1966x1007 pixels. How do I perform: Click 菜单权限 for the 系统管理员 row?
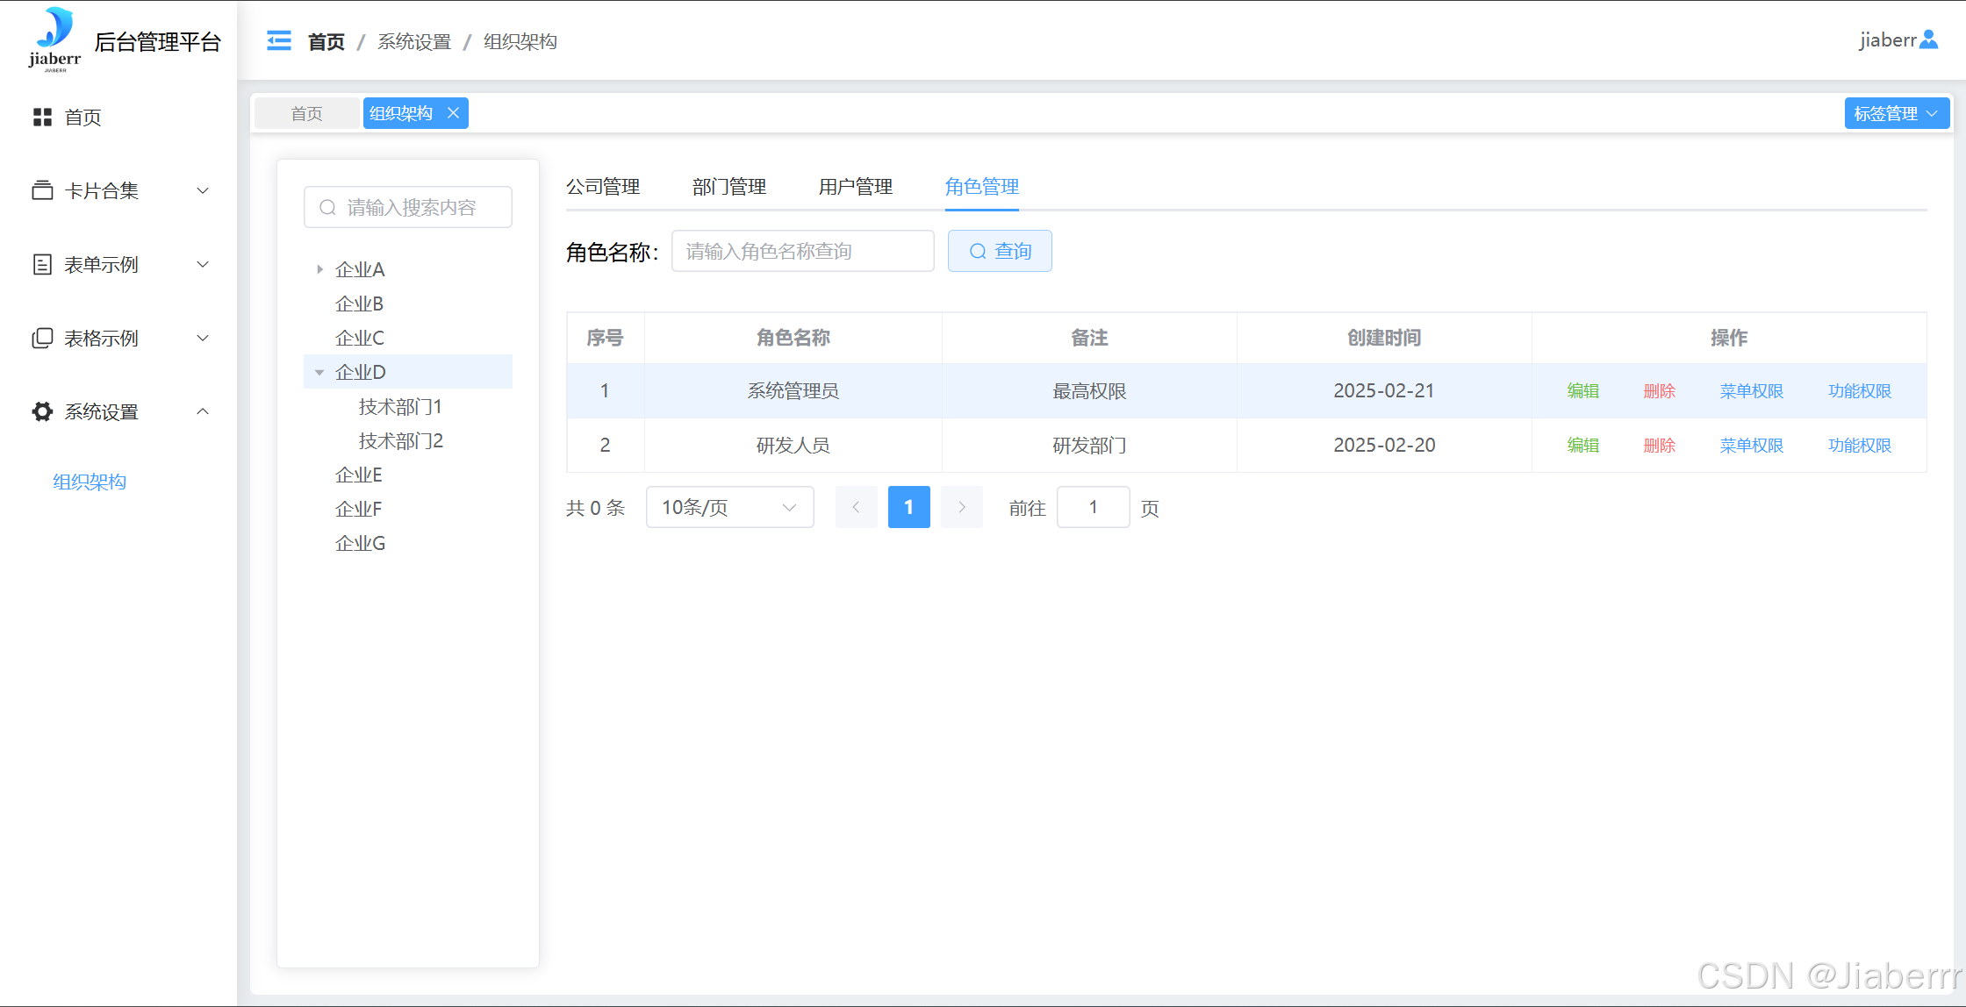pos(1751,390)
